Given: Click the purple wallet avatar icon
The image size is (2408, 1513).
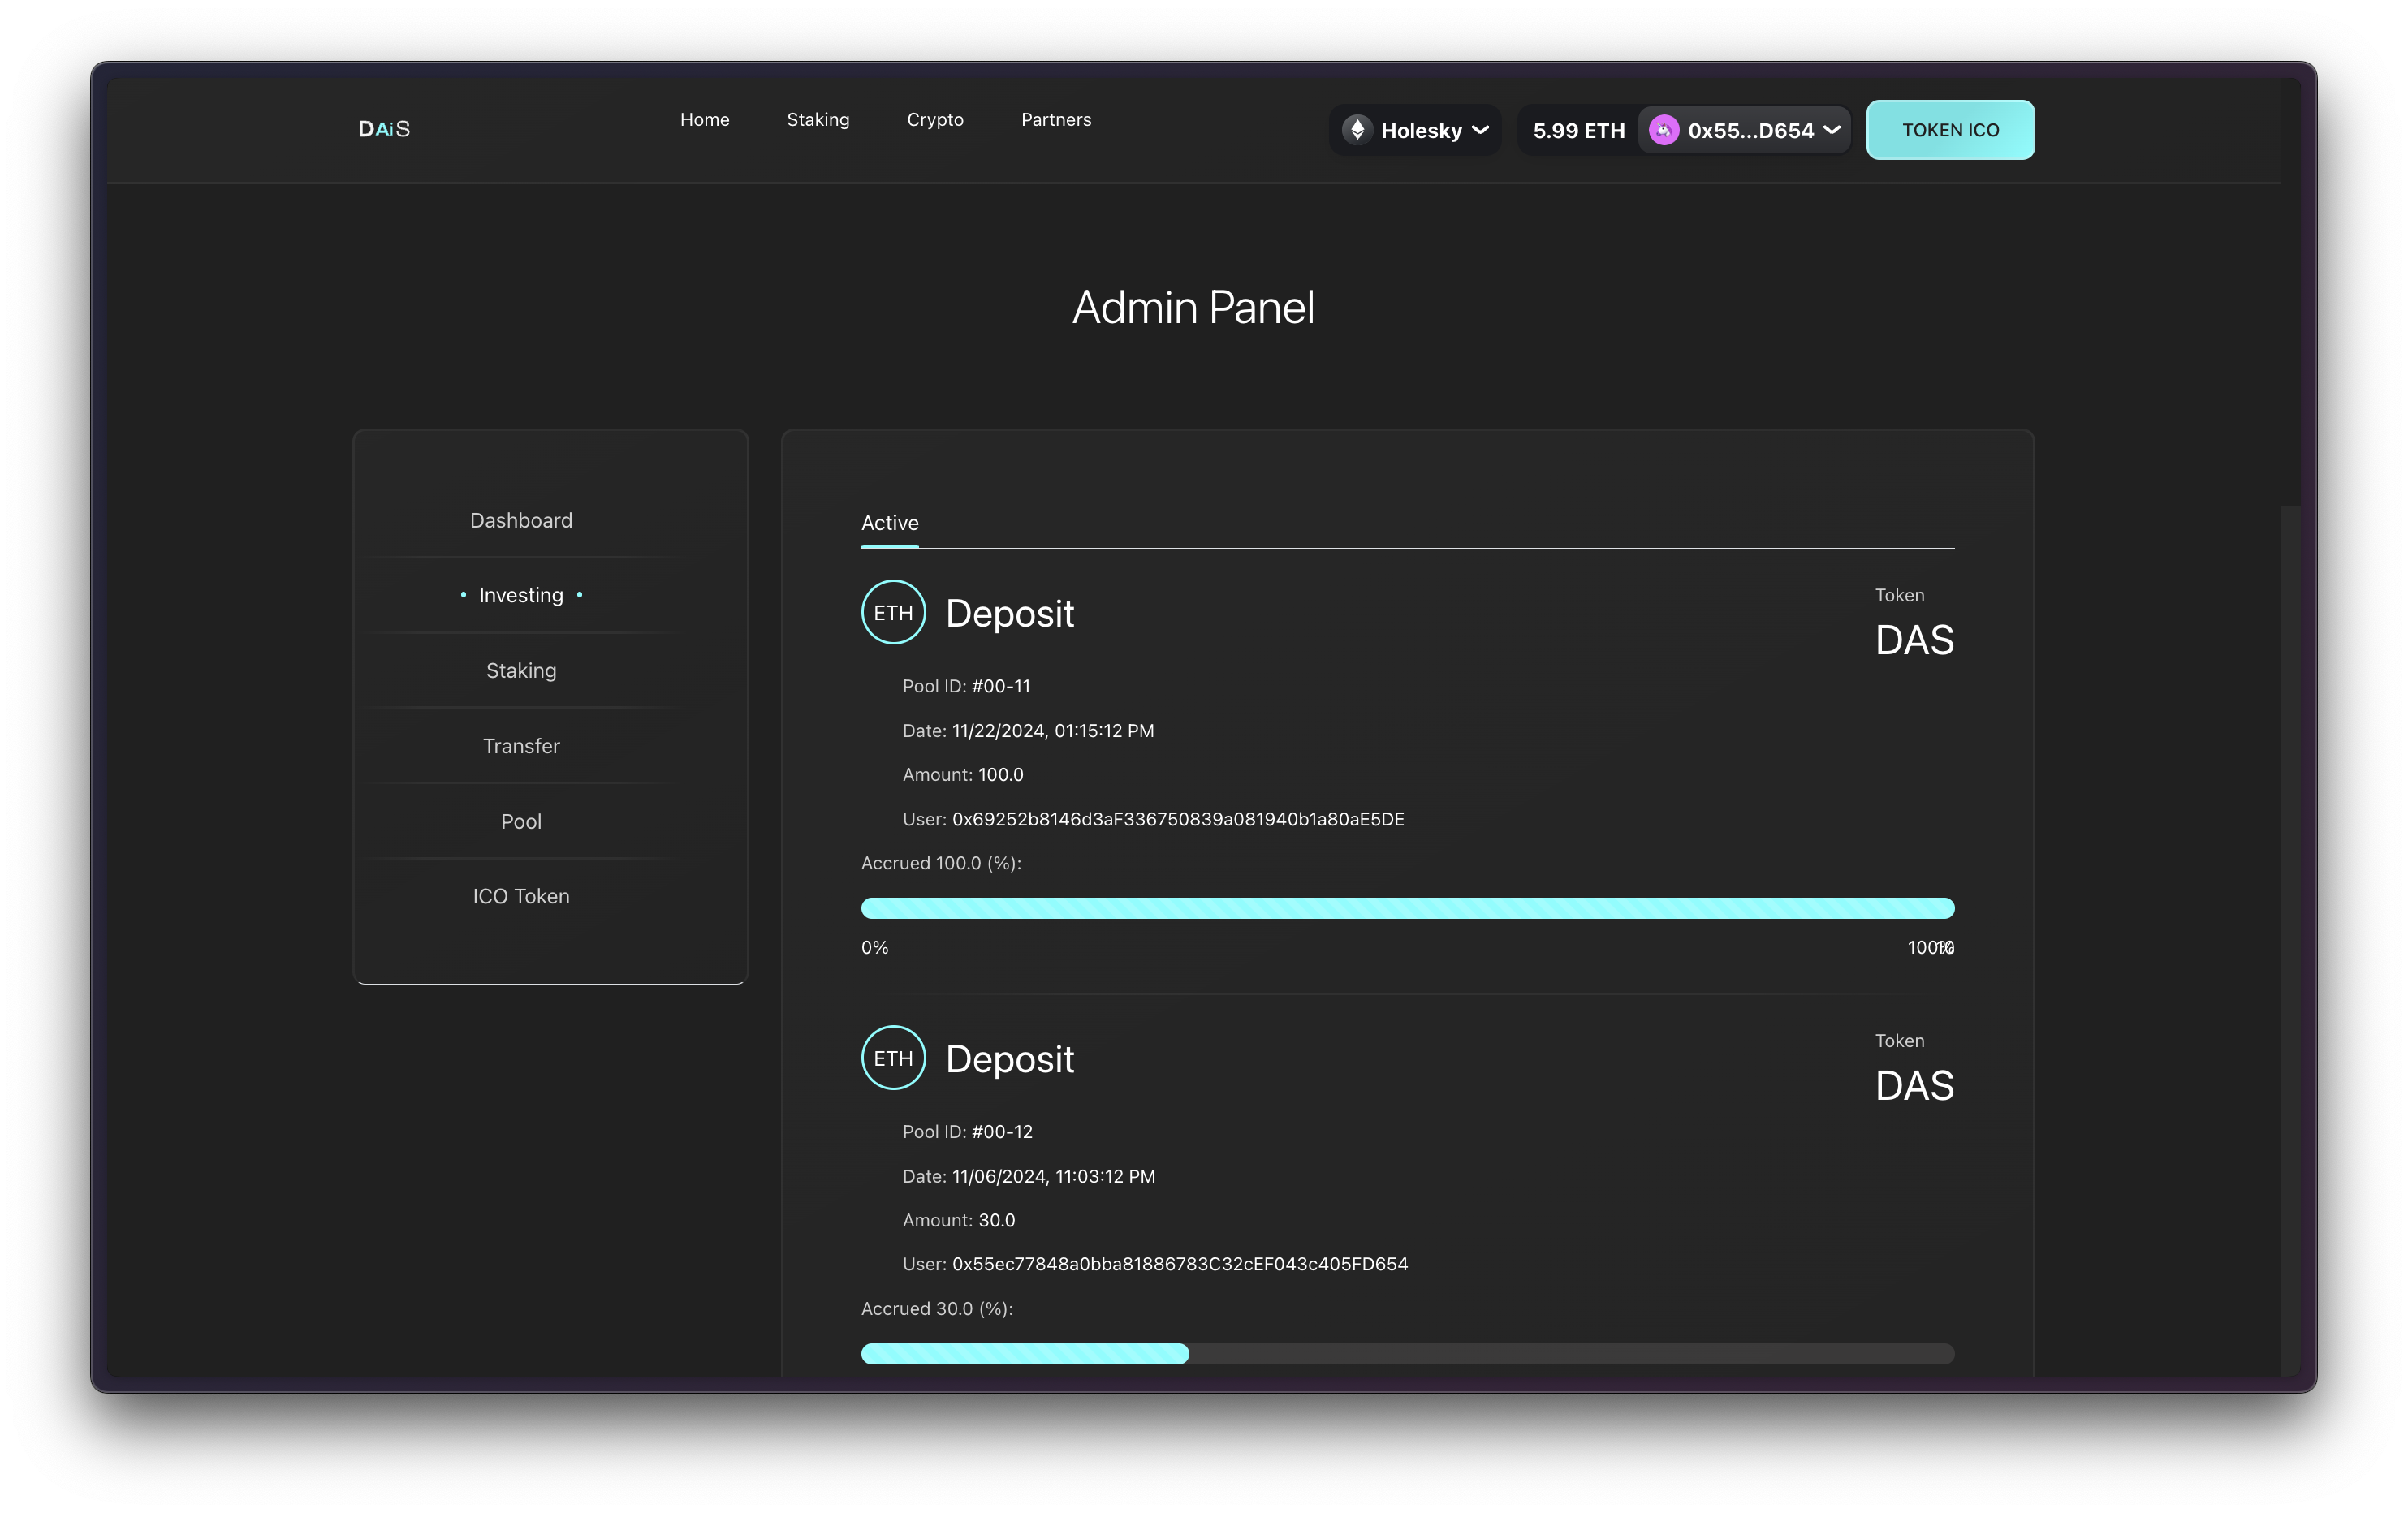Looking at the screenshot, I should coord(1663,130).
